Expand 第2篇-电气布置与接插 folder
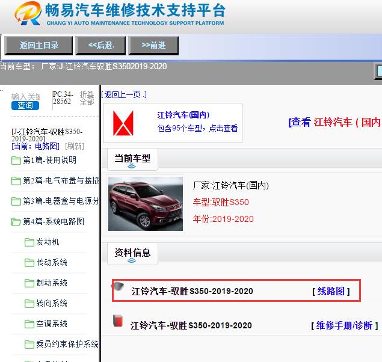Viewport: 382px width, 362px height. coord(61,180)
